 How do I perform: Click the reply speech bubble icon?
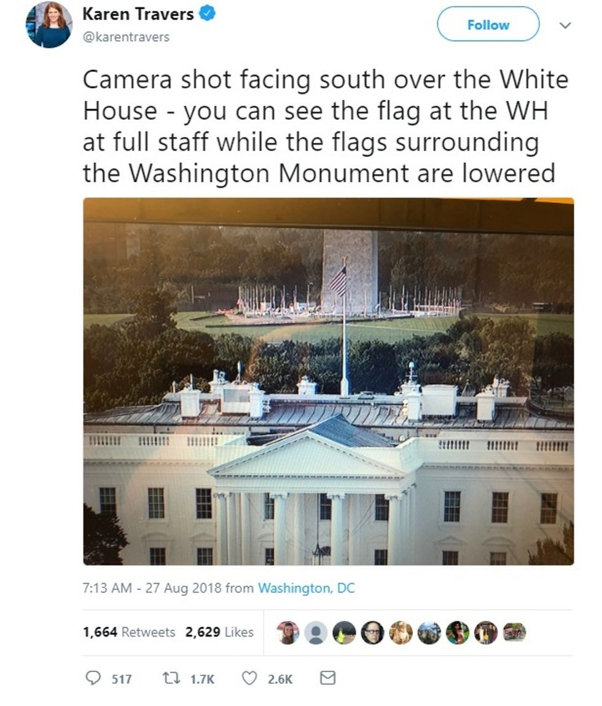[x=93, y=678]
